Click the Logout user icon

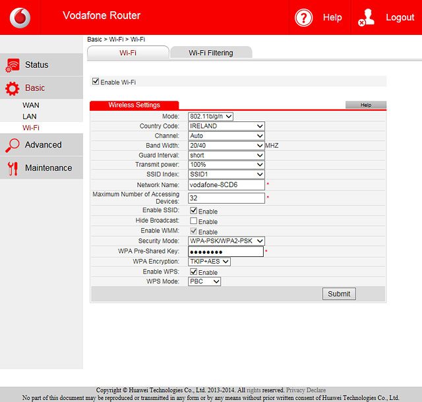366,17
